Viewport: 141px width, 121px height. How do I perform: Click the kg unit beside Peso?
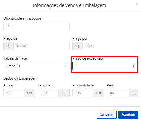(x=134, y=93)
